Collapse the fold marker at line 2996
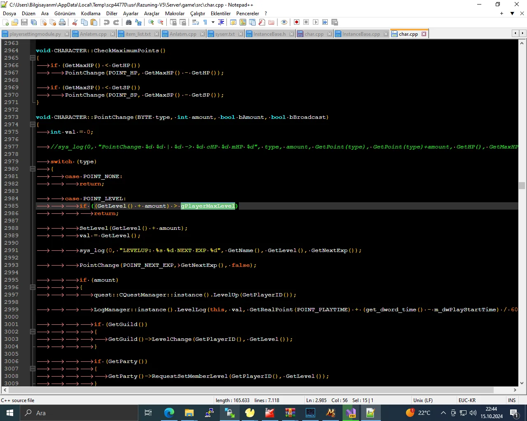Image resolution: width=527 pixels, height=421 pixels. point(33,287)
